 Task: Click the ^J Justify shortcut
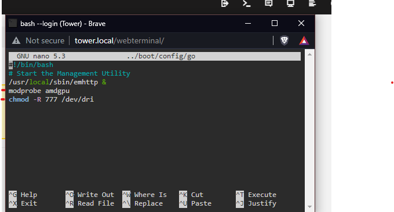[x=256, y=203]
